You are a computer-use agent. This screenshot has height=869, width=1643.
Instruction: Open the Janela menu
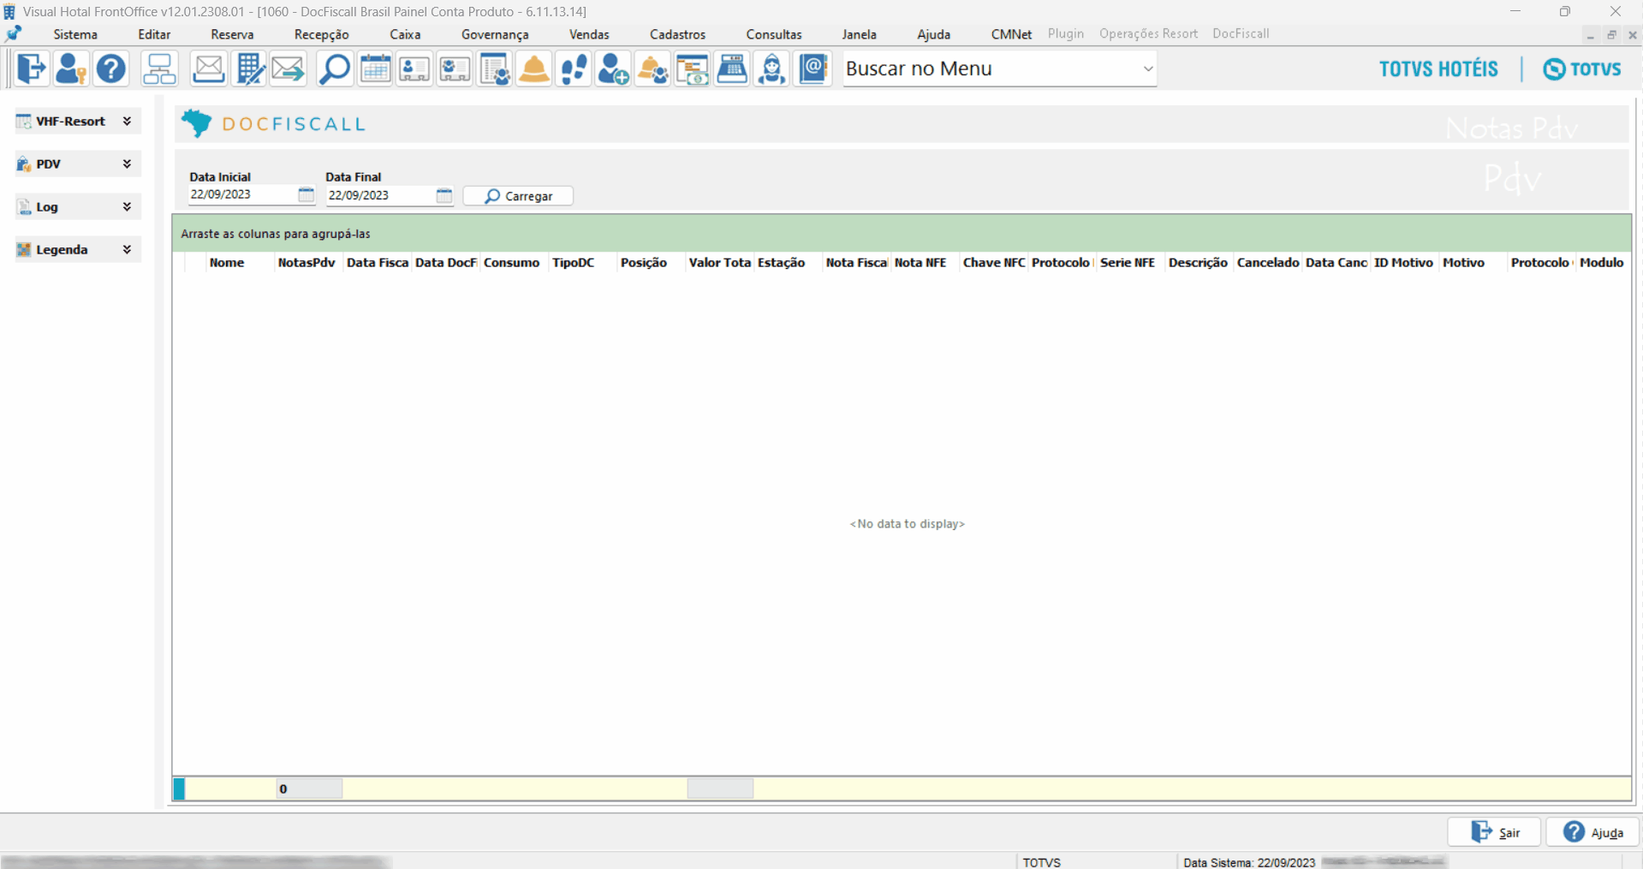859,34
